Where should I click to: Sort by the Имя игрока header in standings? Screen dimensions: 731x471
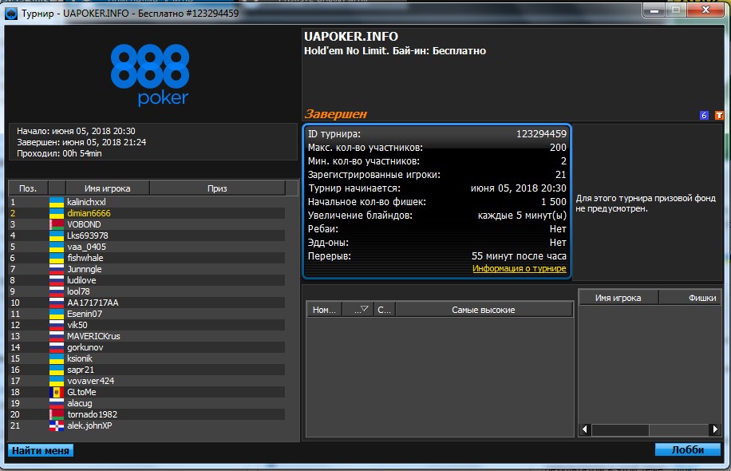(x=107, y=188)
